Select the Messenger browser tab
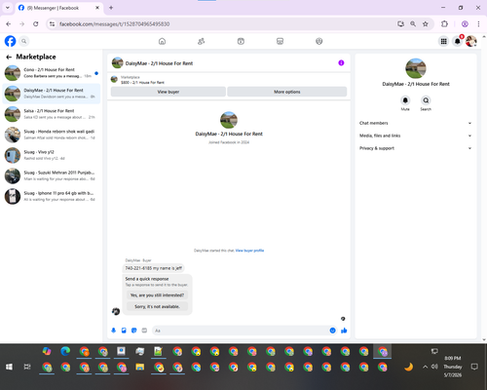487x390 pixels. (x=59, y=8)
